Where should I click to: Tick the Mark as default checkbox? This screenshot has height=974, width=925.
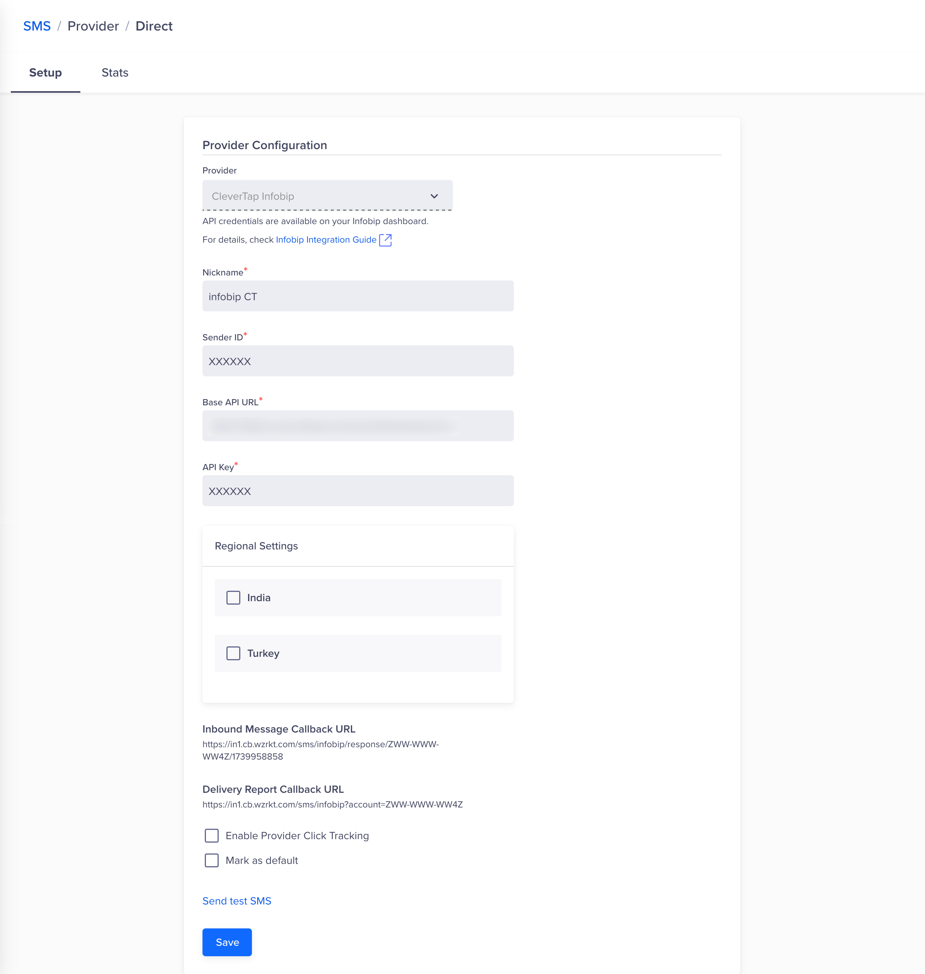(x=211, y=861)
